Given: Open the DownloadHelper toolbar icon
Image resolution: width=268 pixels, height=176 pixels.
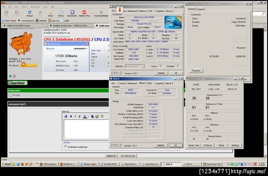Looking at the screenshot, I should click(x=101, y=13).
